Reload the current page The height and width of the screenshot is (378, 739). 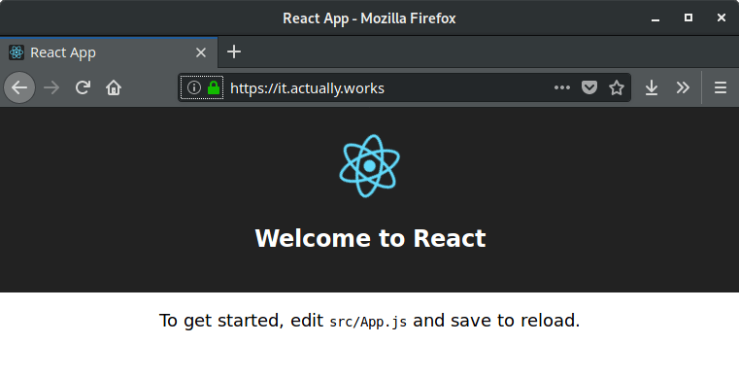83,87
